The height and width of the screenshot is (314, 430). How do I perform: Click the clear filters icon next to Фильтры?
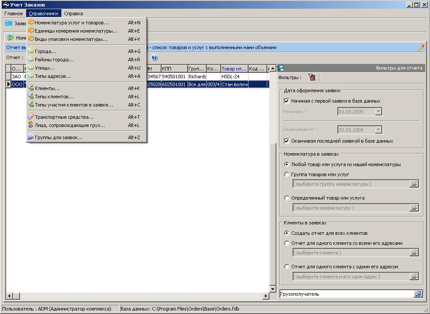[x=311, y=77]
